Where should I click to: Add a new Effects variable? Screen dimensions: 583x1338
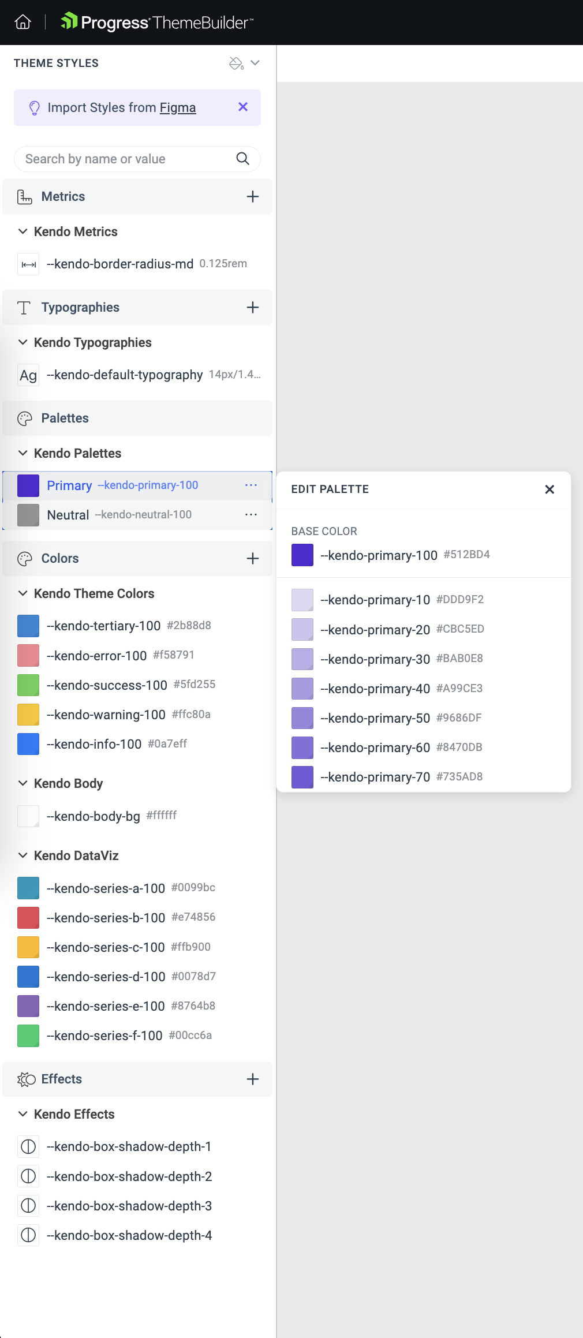tap(253, 1079)
